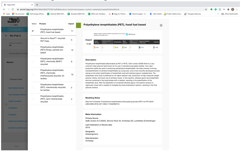
Task: Open the BRM user feedbac... bookmark
Action: 97,14
